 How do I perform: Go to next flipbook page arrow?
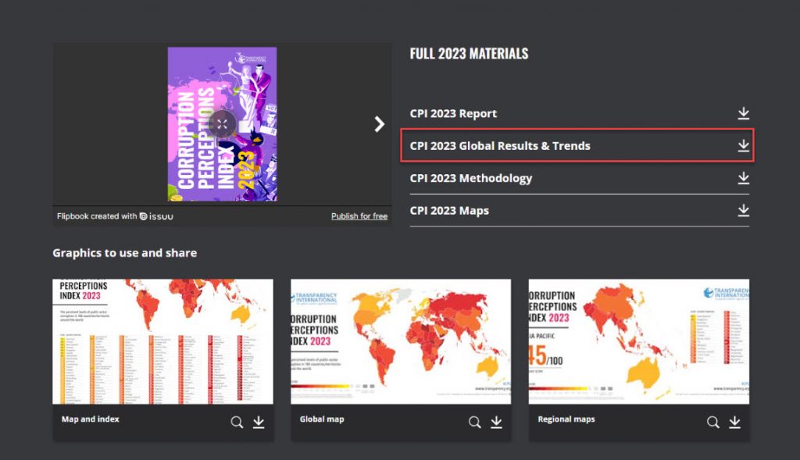[380, 123]
